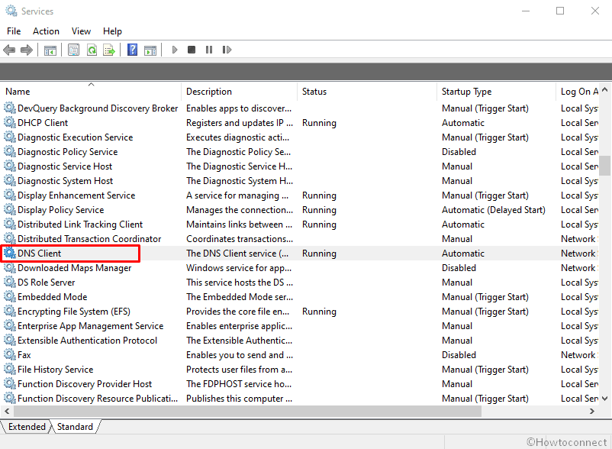Open Help with blue question icon
This screenshot has width=612, height=449.
point(132,50)
